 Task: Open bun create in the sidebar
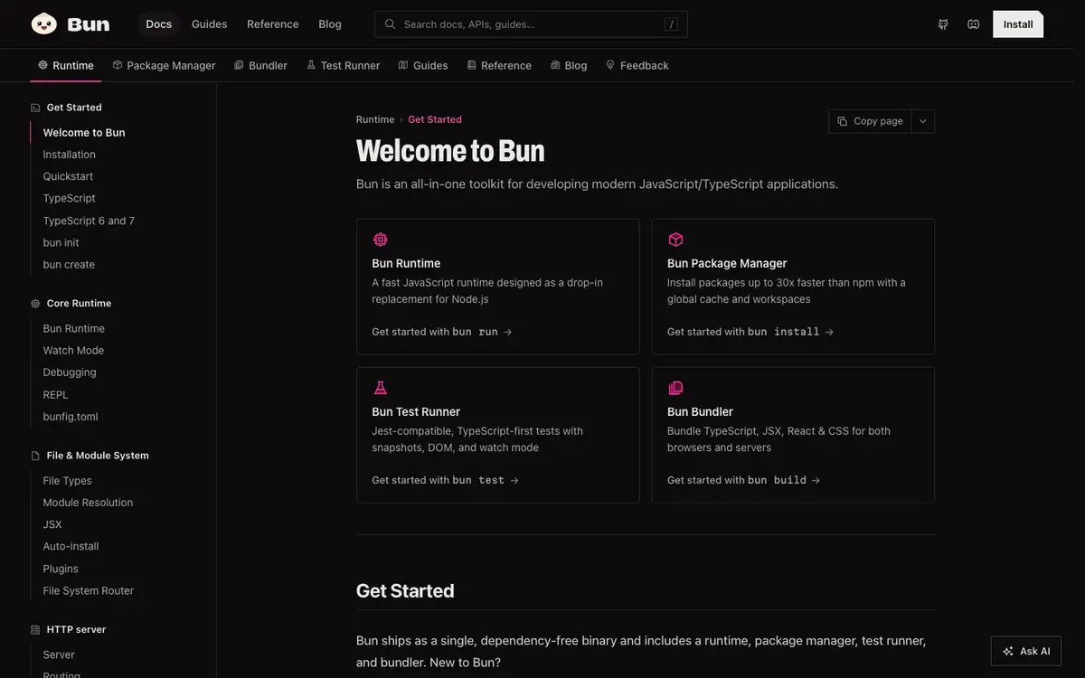pyautogui.click(x=69, y=265)
